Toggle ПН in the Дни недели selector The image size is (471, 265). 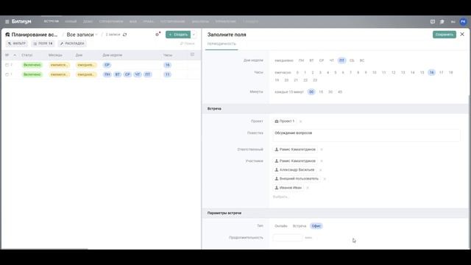[x=301, y=60]
